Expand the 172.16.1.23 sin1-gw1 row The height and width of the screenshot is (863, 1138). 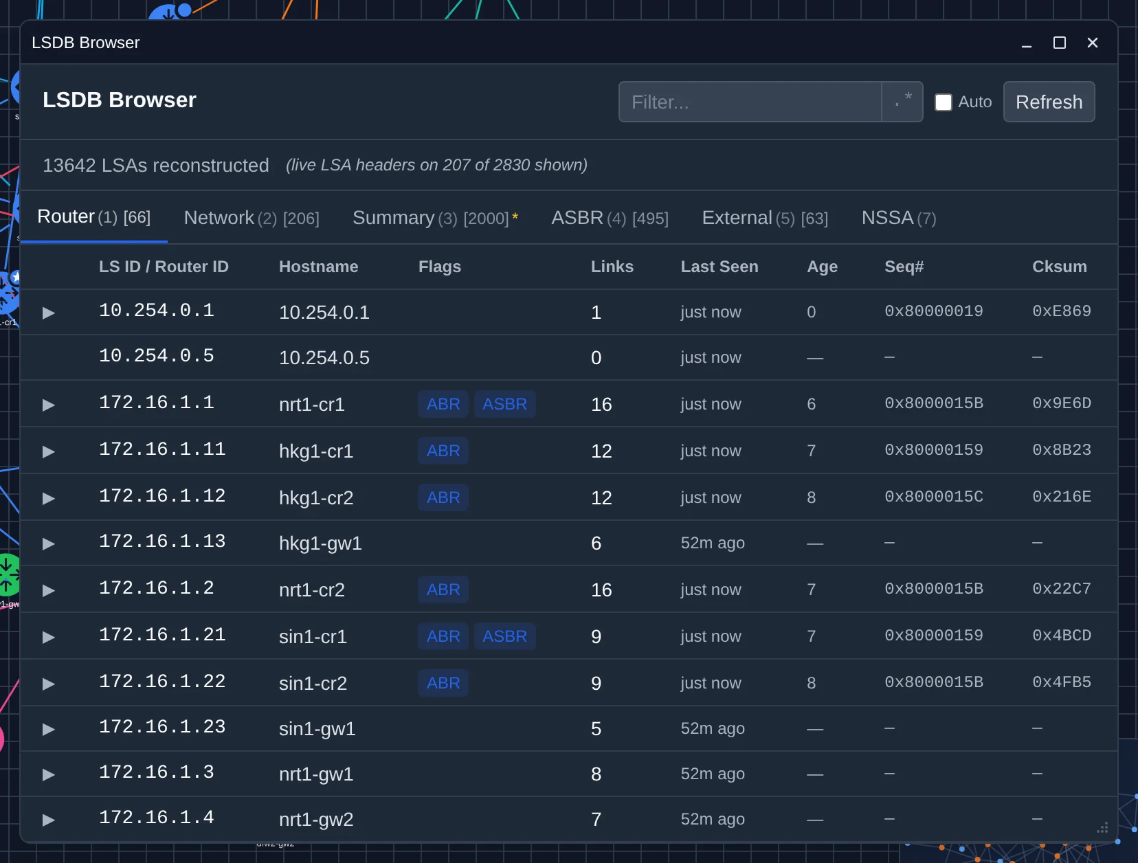coord(48,729)
